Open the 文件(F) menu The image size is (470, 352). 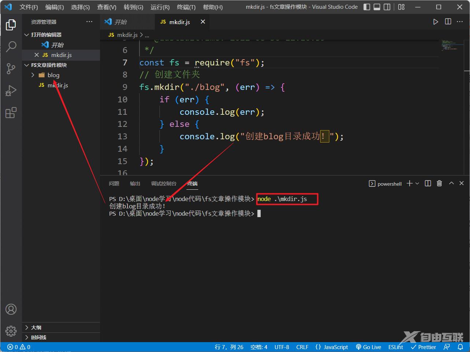29,7
